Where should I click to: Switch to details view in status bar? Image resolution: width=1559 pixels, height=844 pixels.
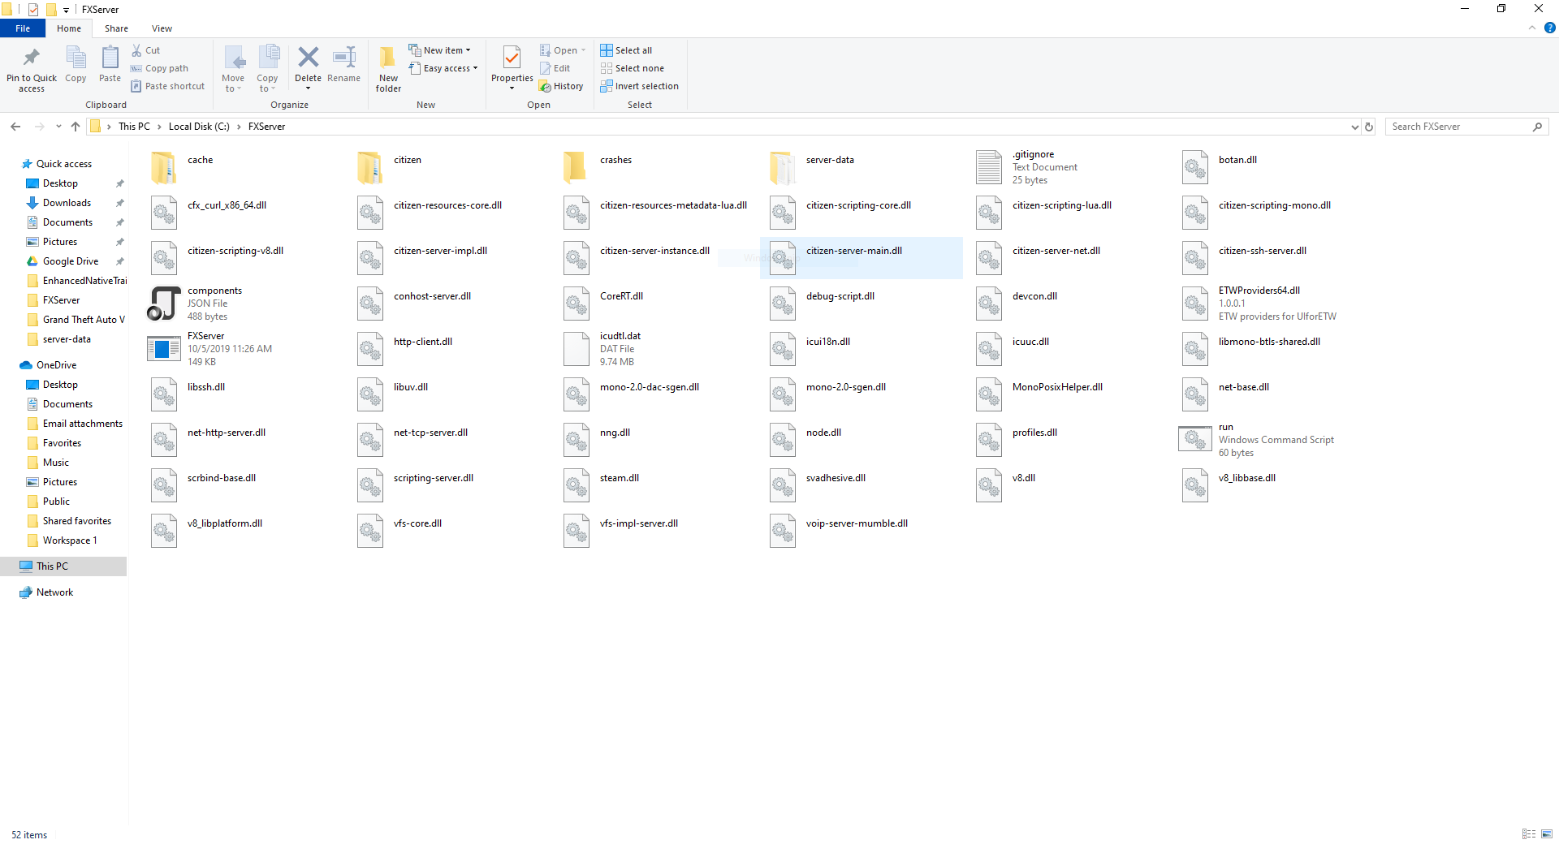point(1529,834)
